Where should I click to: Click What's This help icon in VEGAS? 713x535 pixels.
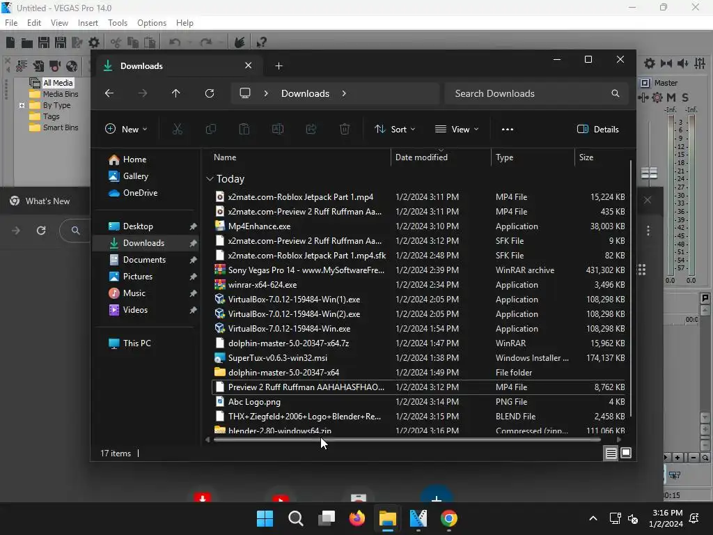tap(261, 42)
